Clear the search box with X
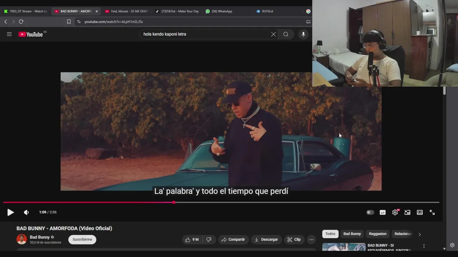The image size is (458, 257). [273, 34]
